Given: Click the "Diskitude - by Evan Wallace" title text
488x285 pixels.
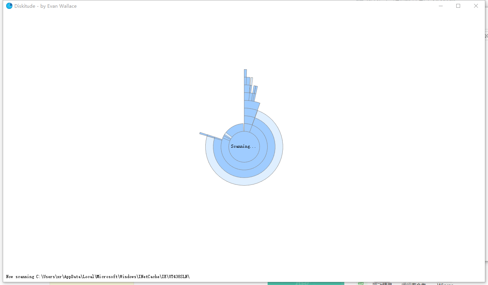Looking at the screenshot, I should (45, 6).
